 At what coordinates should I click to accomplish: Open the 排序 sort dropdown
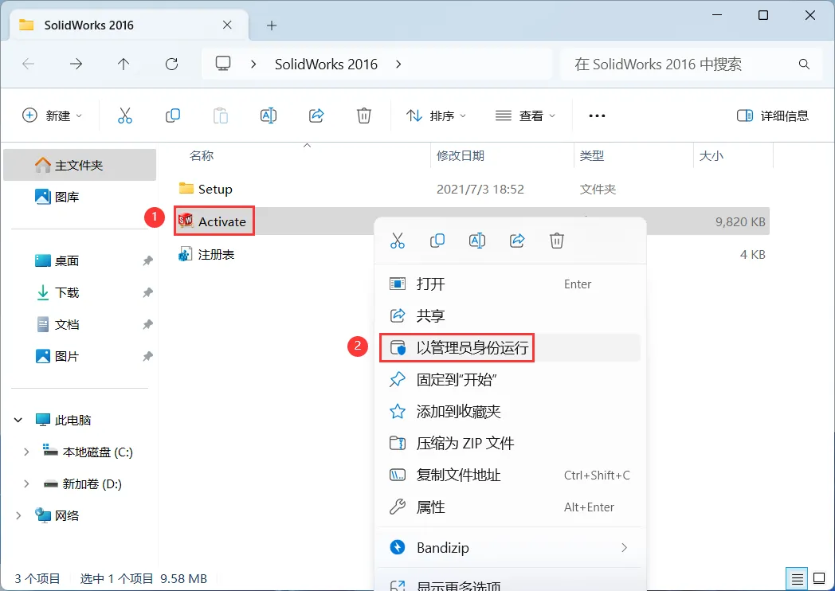point(436,115)
